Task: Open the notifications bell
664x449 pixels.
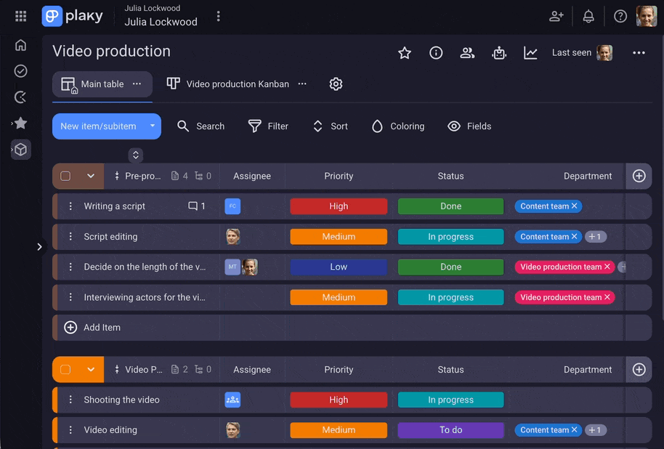Action: (588, 16)
